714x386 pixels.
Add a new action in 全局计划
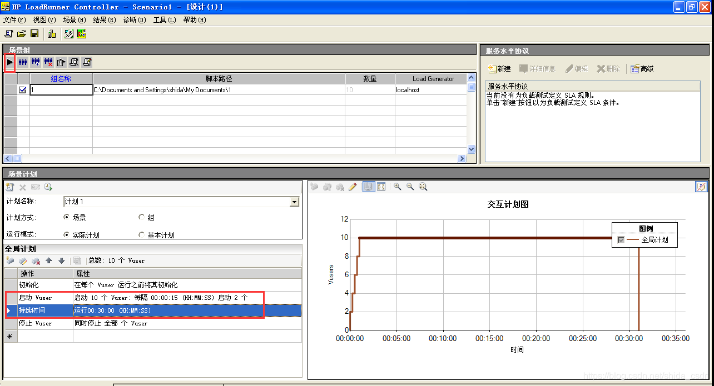(10, 260)
